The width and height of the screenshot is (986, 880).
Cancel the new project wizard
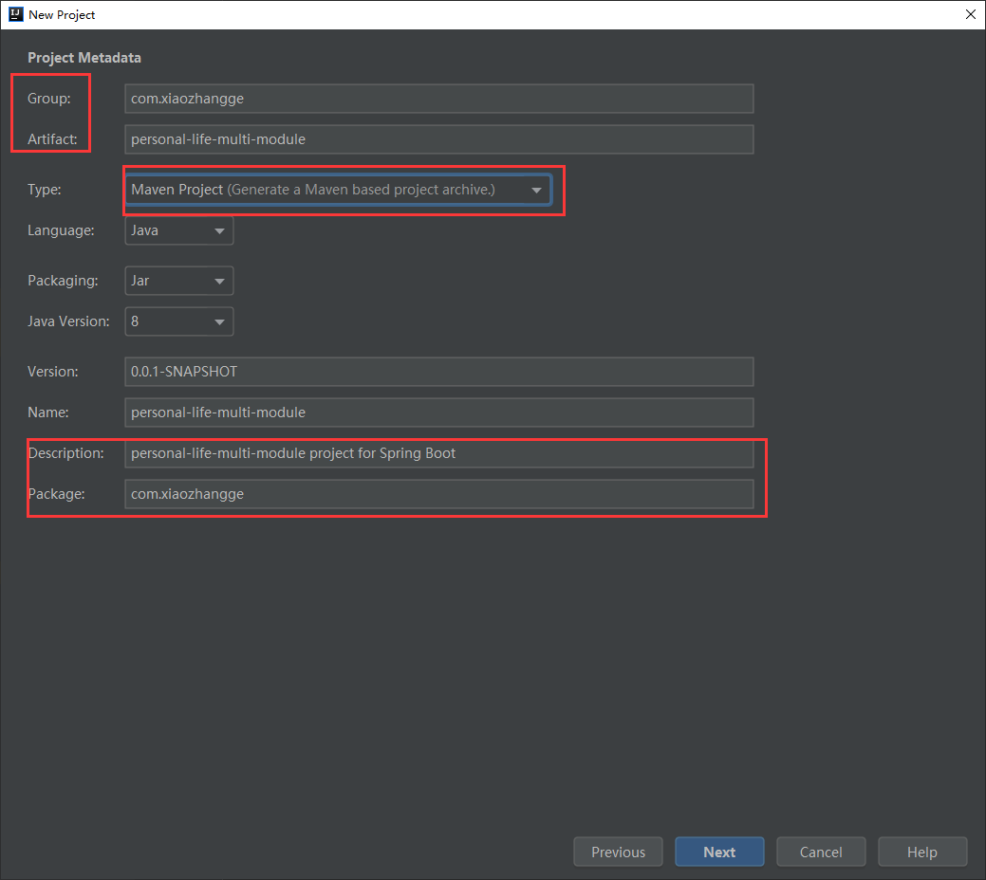pos(821,852)
